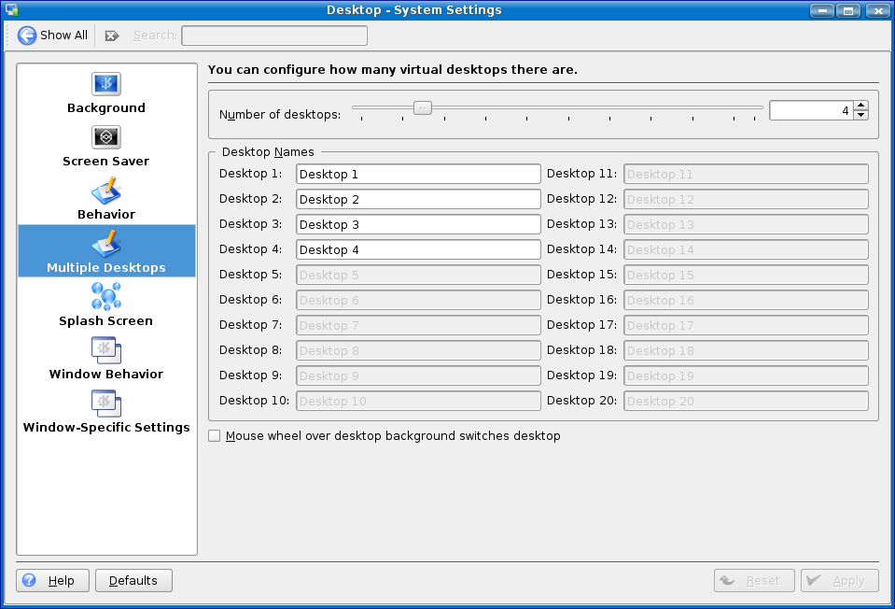Open the Window Behavior icon
This screenshot has height=609, width=895.
click(x=106, y=351)
